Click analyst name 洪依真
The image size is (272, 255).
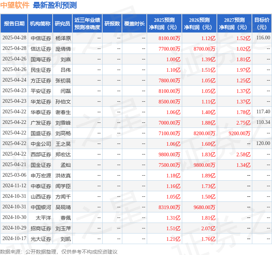[63, 176]
